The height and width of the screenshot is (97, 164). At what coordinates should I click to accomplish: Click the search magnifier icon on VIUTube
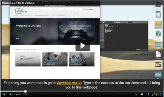[x=33, y=9]
